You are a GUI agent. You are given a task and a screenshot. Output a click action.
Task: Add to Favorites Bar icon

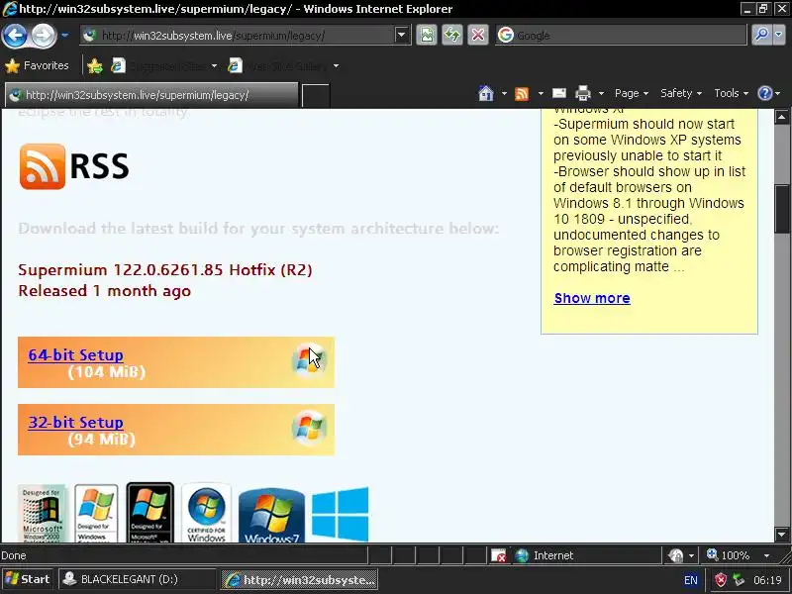[94, 65]
